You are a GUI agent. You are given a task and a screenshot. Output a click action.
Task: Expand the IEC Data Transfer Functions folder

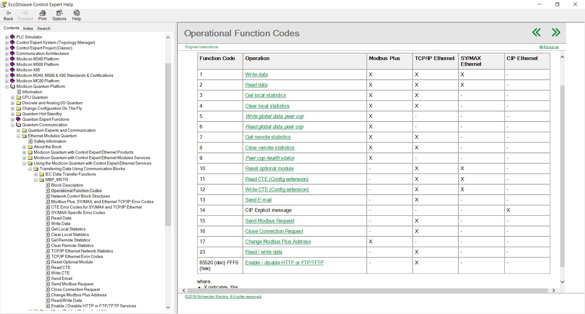pos(36,174)
